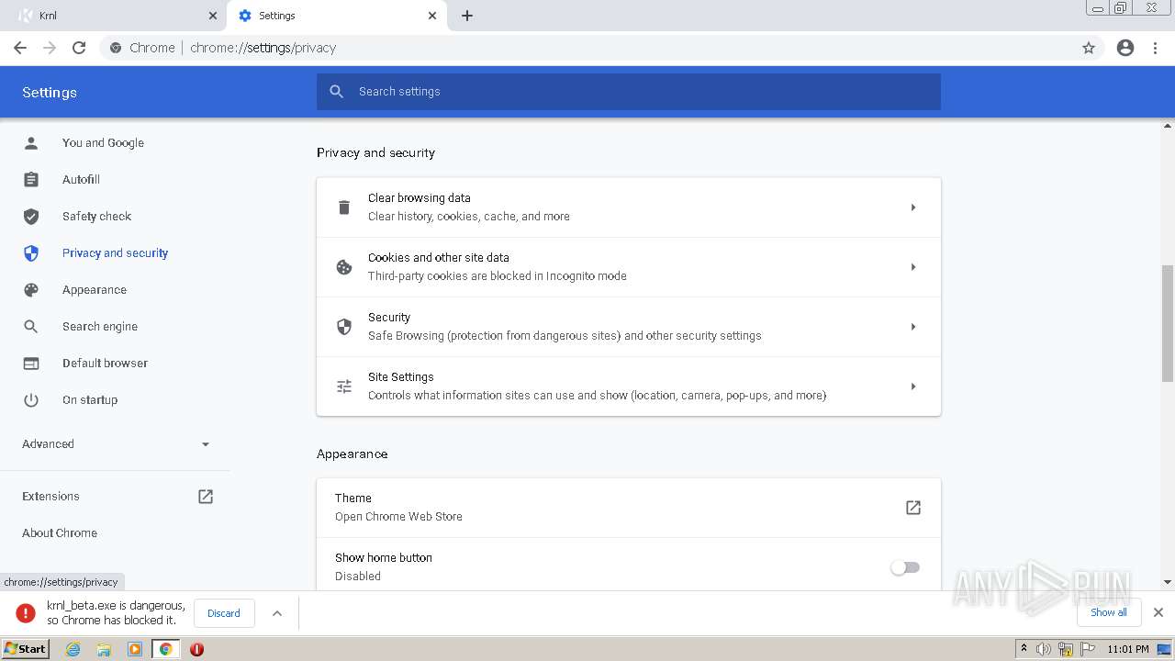The width and height of the screenshot is (1175, 661).
Task: Open Theme external link icon
Action: [913, 508]
